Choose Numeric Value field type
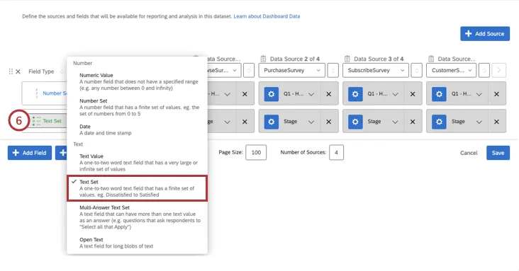This screenshot has height=271, width=519. pos(137,81)
